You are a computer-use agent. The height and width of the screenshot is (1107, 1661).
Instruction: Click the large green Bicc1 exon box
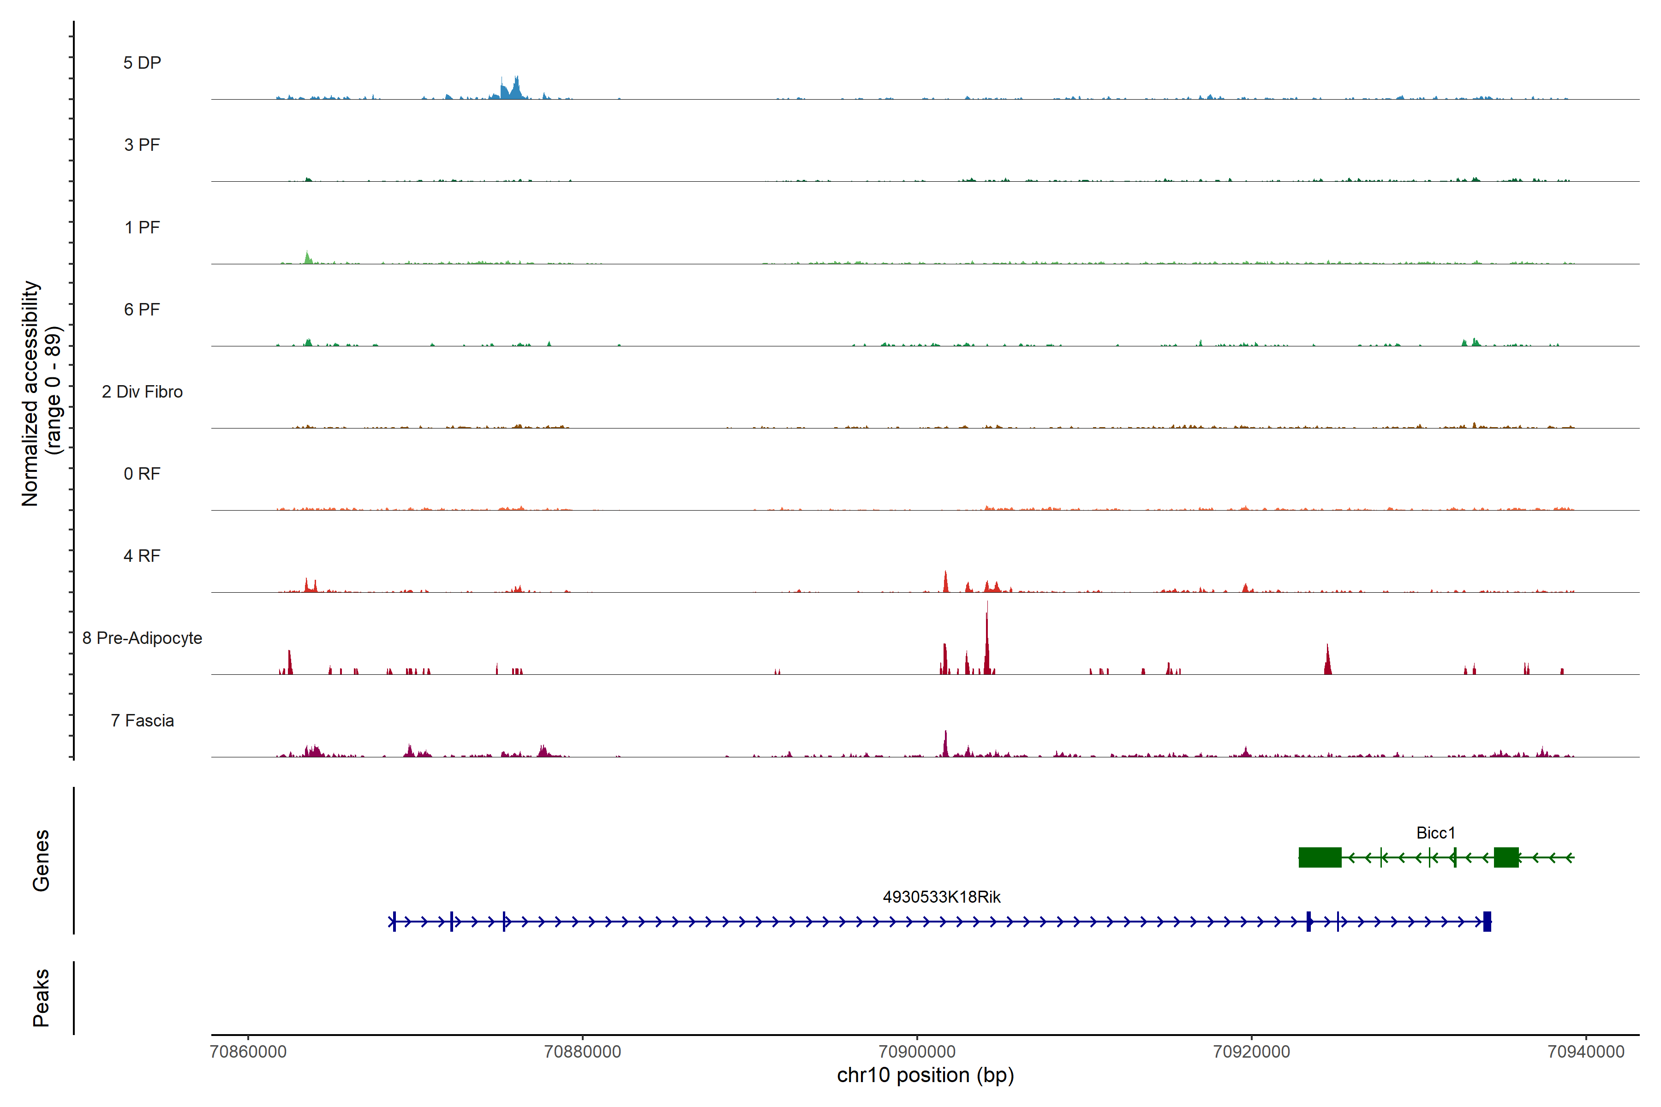[x=1320, y=857]
